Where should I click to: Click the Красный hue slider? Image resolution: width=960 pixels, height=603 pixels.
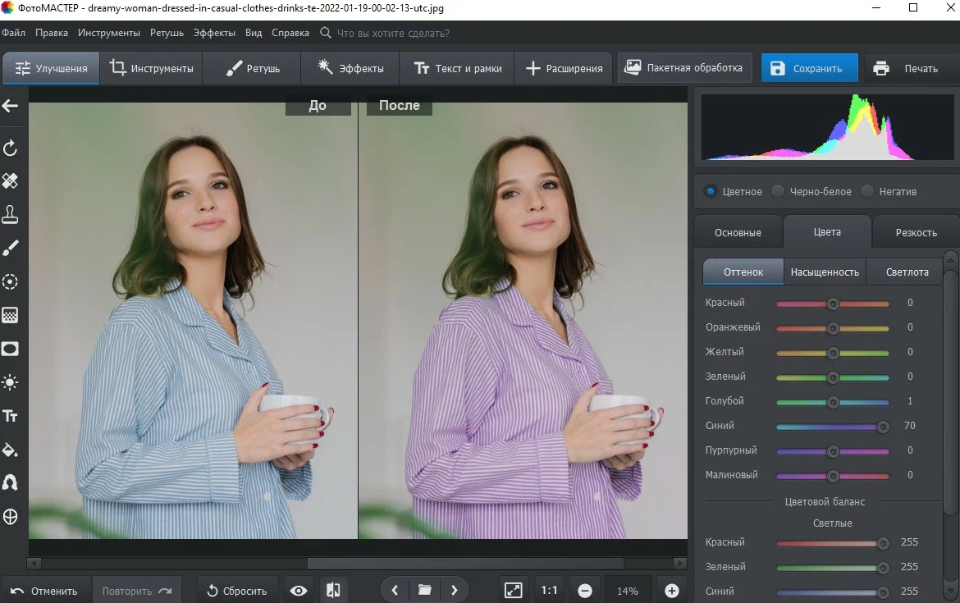(x=833, y=304)
